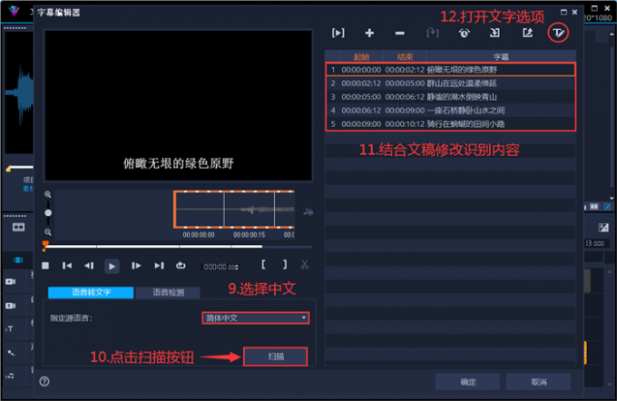Screen dimensions: 617x401
Task: Open text options icon
Action: (x=558, y=33)
